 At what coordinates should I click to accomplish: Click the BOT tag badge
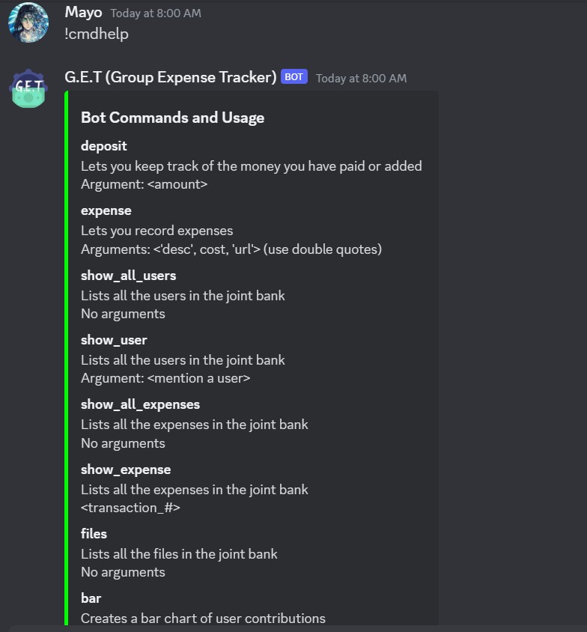[x=293, y=76]
